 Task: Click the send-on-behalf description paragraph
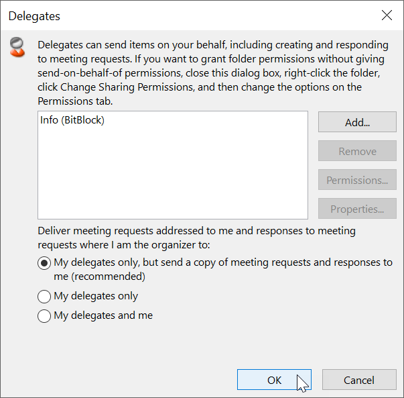[x=213, y=73]
